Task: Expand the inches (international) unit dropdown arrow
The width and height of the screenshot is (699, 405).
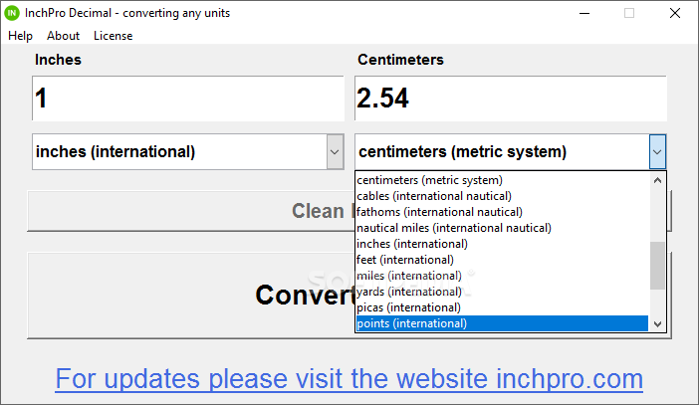Action: (x=335, y=152)
